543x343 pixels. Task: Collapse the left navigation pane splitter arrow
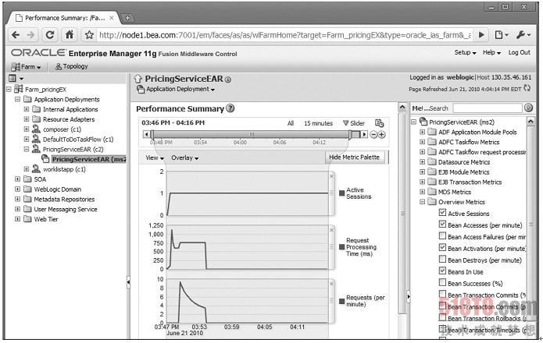tap(128, 282)
